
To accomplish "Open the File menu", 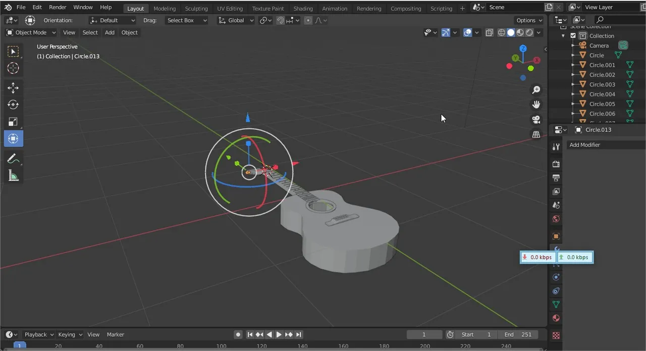I will [x=21, y=7].
